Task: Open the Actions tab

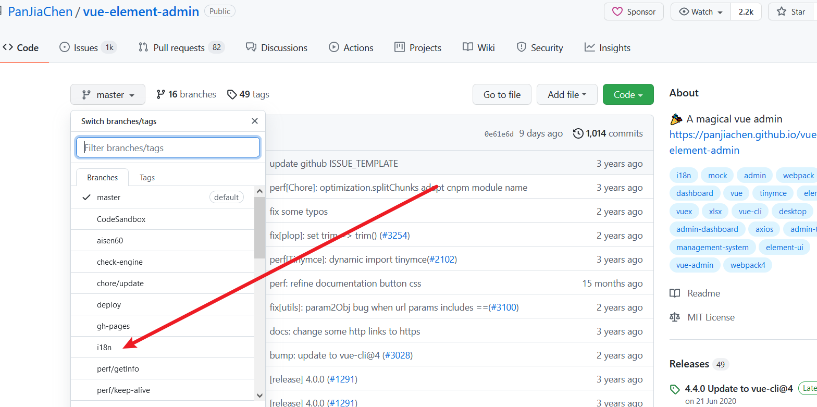Action: 351,47
